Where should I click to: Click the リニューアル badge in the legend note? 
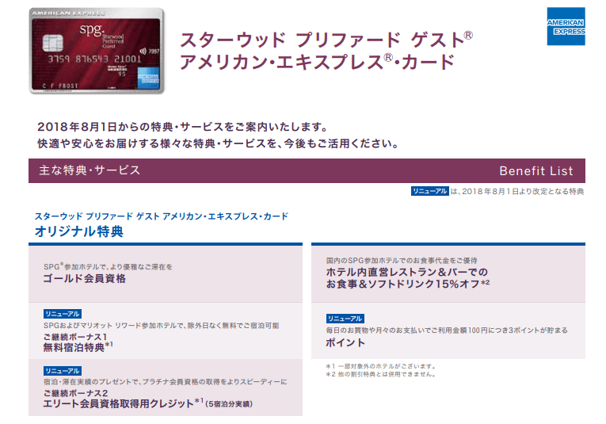click(429, 191)
